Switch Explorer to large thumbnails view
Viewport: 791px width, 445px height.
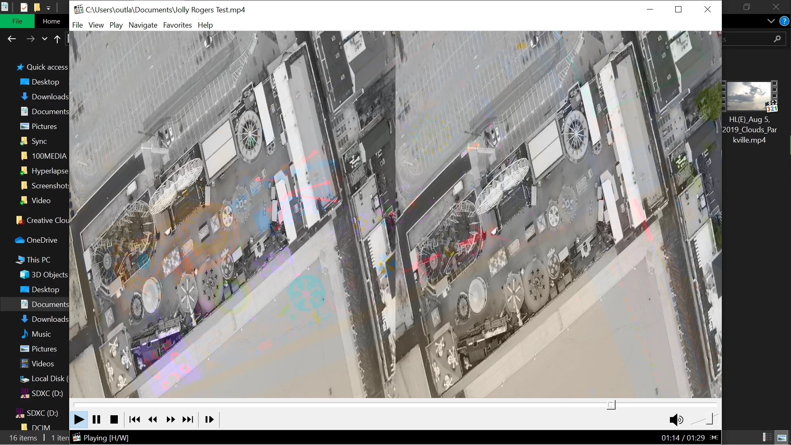click(x=782, y=438)
